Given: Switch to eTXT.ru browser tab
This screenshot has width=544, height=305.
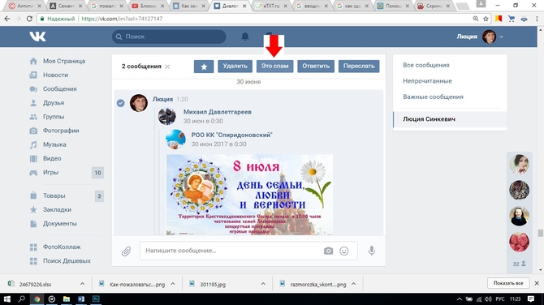Looking at the screenshot, I should (x=272, y=6).
